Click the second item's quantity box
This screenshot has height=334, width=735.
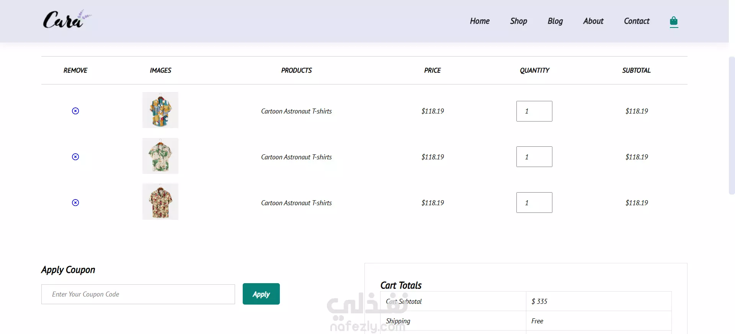(x=534, y=157)
